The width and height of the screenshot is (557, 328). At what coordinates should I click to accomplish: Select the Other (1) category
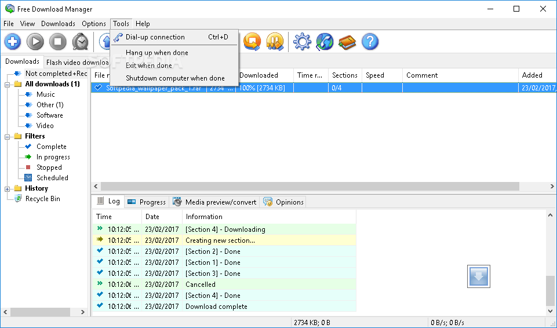click(x=50, y=105)
